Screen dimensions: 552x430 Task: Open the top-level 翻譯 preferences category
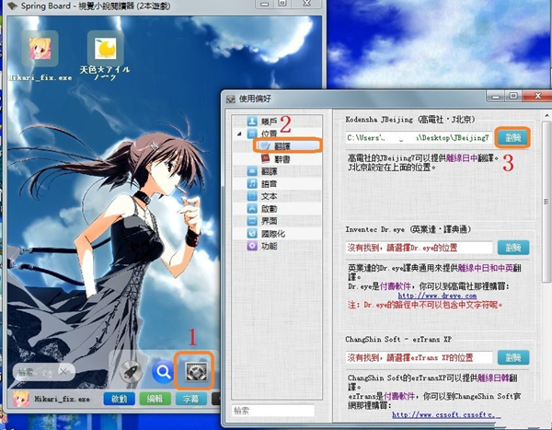tap(269, 171)
